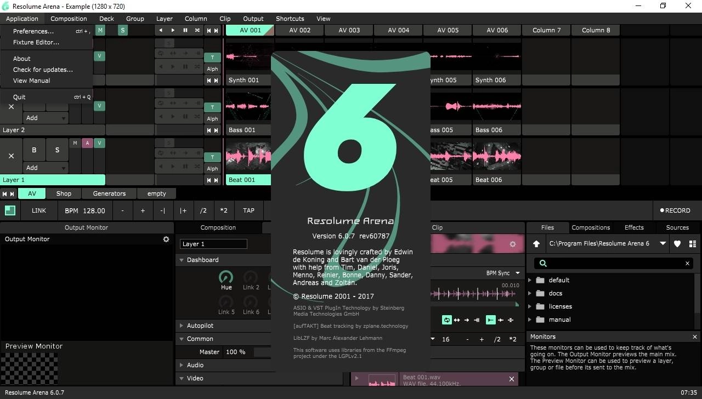Click next-clip icon on Layer 1 row

216,180
